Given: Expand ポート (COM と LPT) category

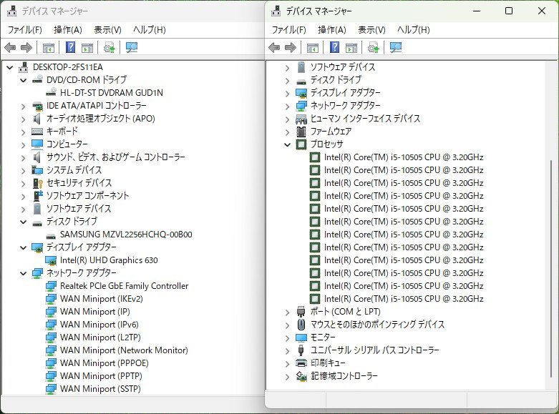Looking at the screenshot, I should click(287, 312).
